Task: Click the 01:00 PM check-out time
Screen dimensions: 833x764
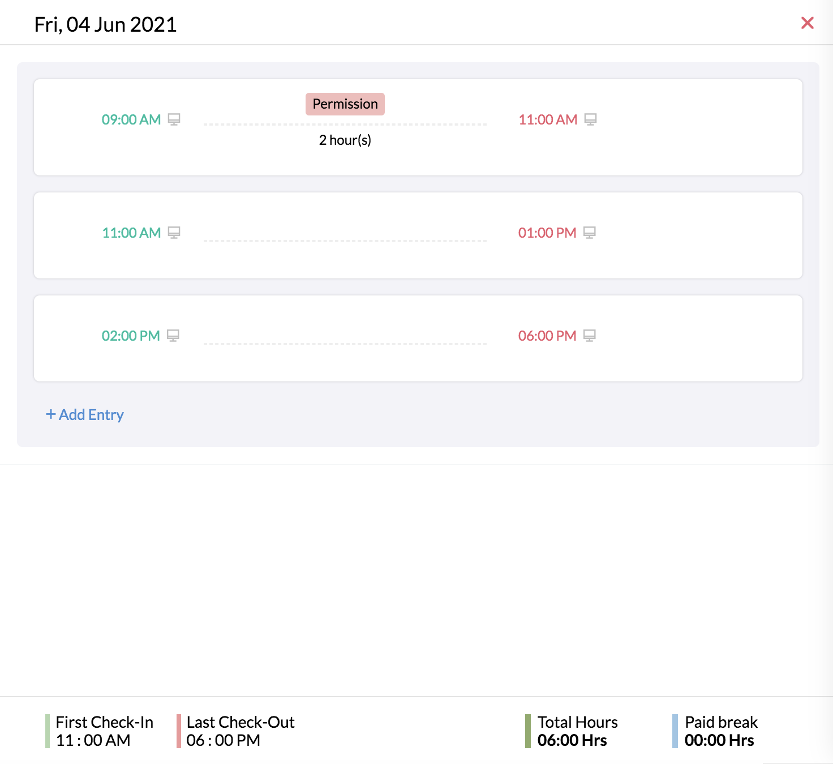Action: click(547, 233)
